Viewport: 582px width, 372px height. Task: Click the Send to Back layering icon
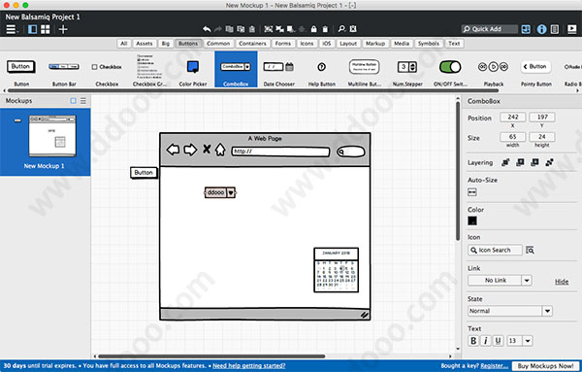(x=549, y=162)
